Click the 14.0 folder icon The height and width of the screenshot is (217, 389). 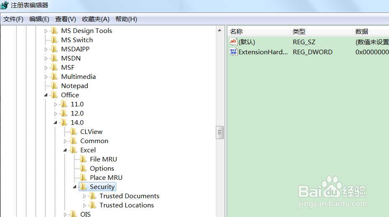coord(64,123)
